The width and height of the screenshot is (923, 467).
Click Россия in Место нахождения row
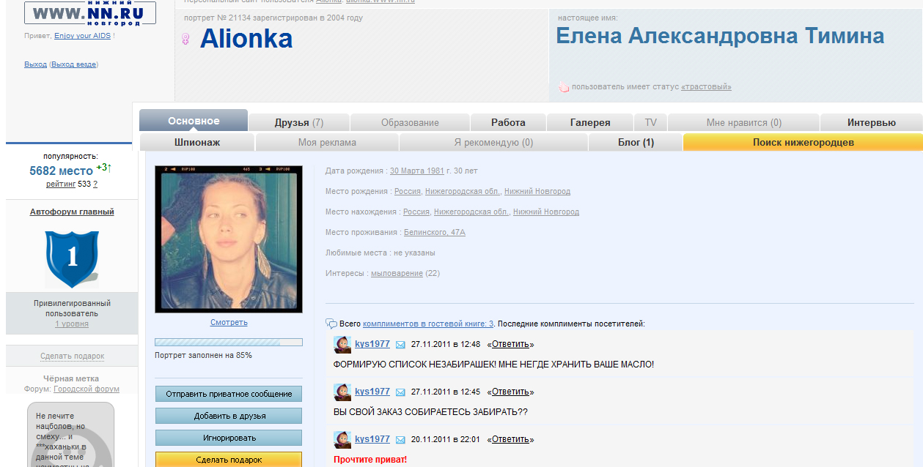coord(416,212)
